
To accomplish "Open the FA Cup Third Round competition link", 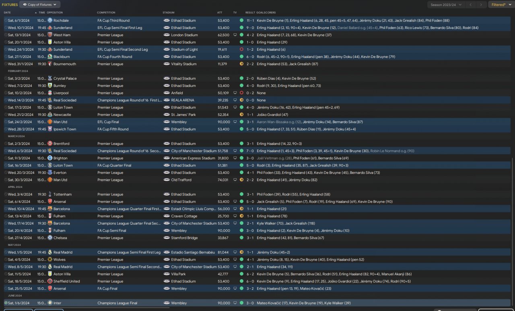I will click(113, 21).
